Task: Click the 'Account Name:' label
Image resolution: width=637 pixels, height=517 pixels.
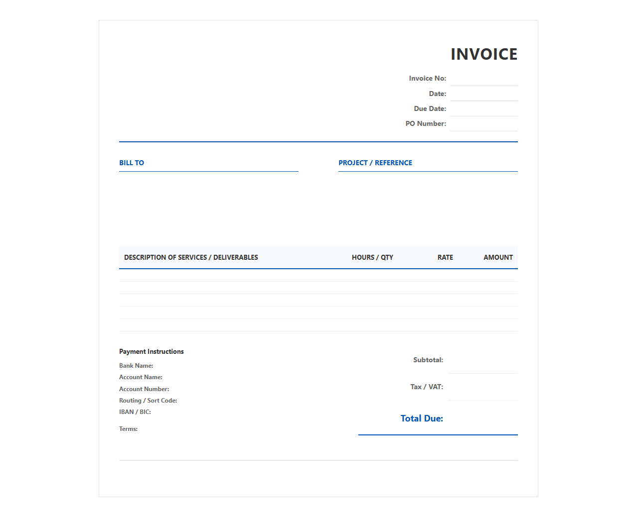Action: 141,377
